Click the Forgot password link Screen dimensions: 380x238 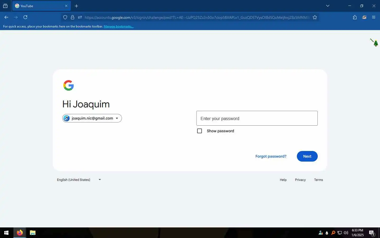pos(271,156)
